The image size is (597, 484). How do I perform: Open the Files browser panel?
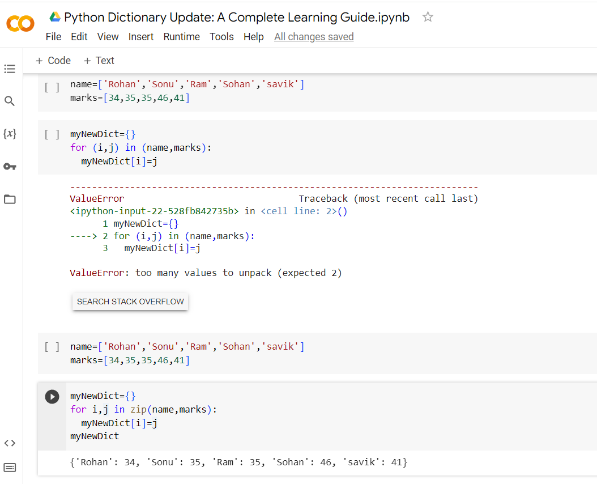point(10,199)
